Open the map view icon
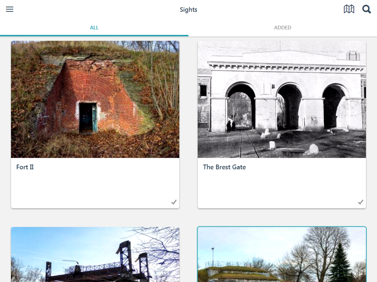 coord(349,9)
